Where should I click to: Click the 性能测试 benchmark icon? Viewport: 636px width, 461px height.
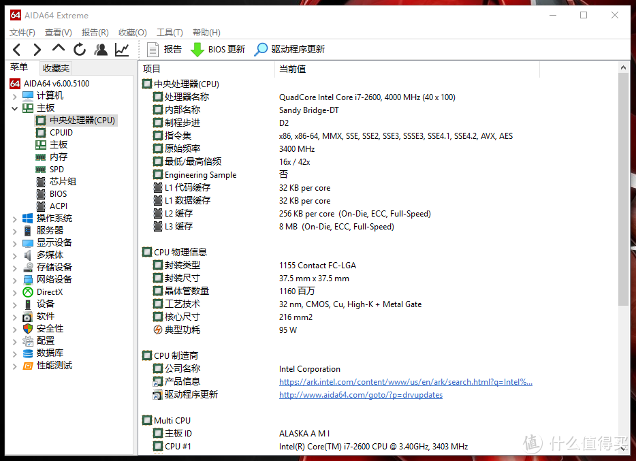28,366
